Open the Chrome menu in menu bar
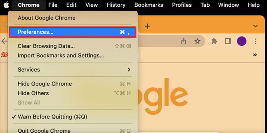The image size is (267, 133). (x=28, y=5)
